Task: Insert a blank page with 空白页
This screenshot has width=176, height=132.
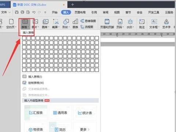Action: [x=11, y=24]
